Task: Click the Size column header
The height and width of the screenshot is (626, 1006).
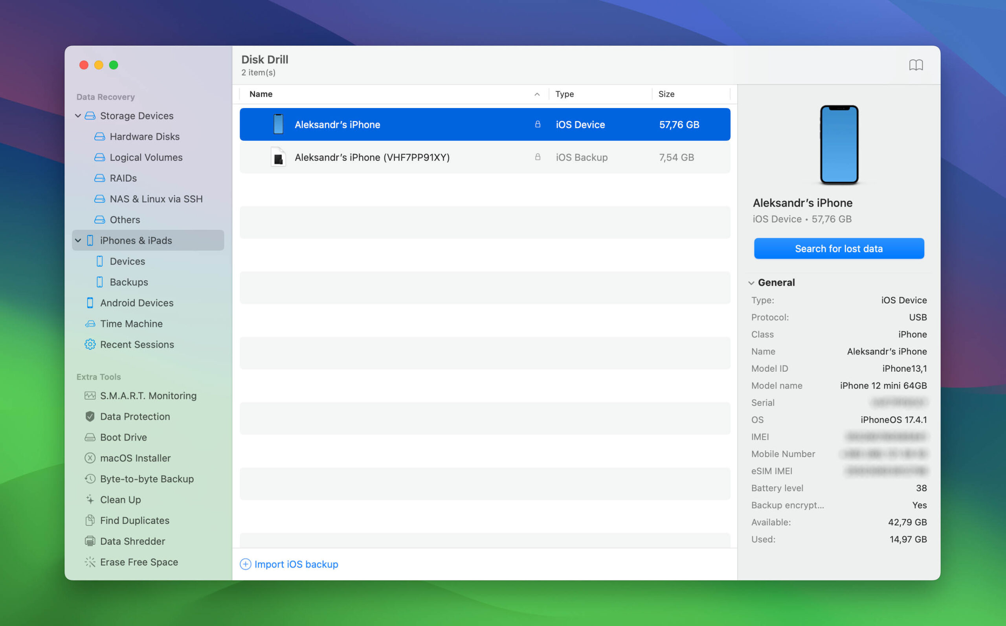Action: pos(666,94)
